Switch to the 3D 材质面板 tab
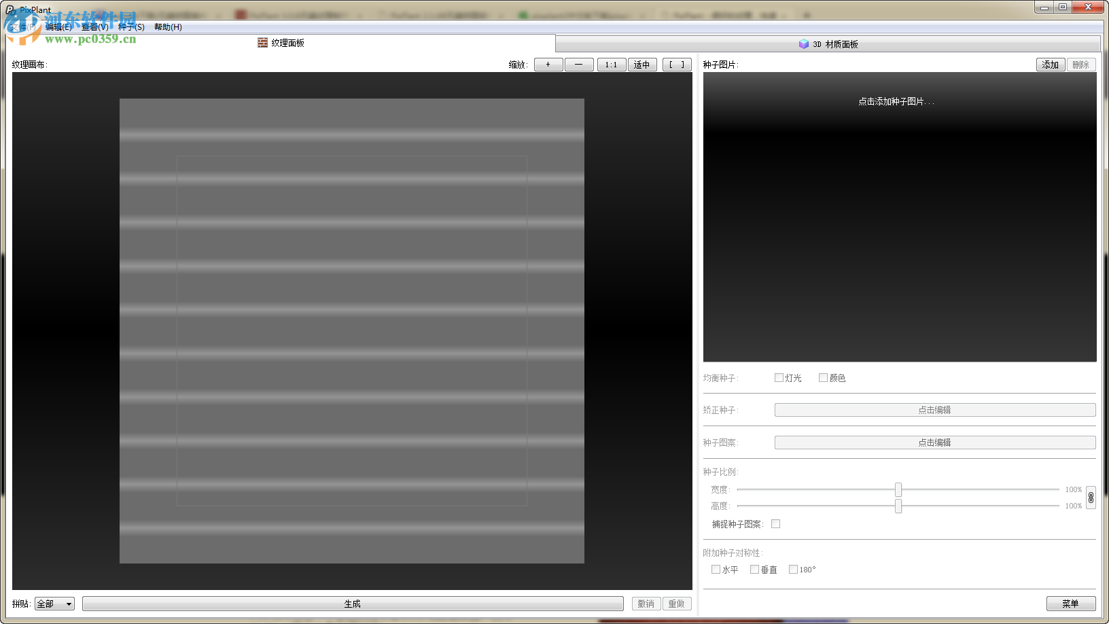The image size is (1109, 624). [828, 44]
